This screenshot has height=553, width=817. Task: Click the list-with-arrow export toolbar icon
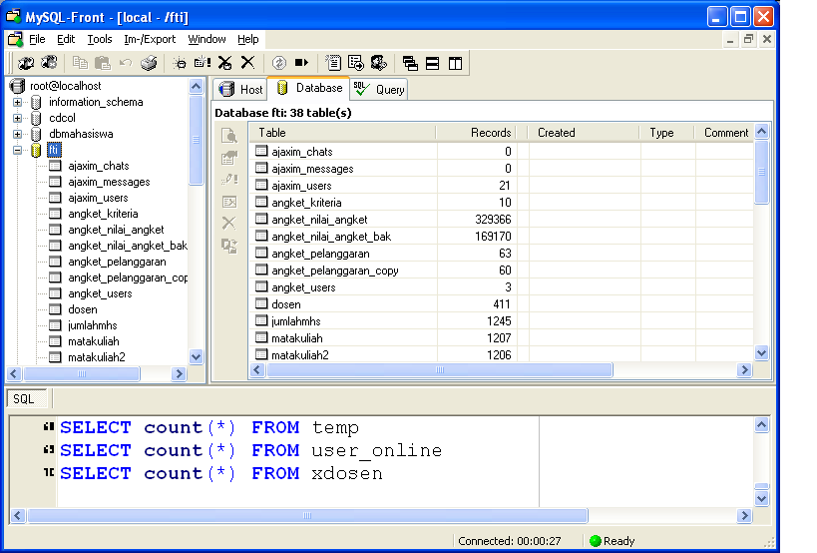[356, 63]
